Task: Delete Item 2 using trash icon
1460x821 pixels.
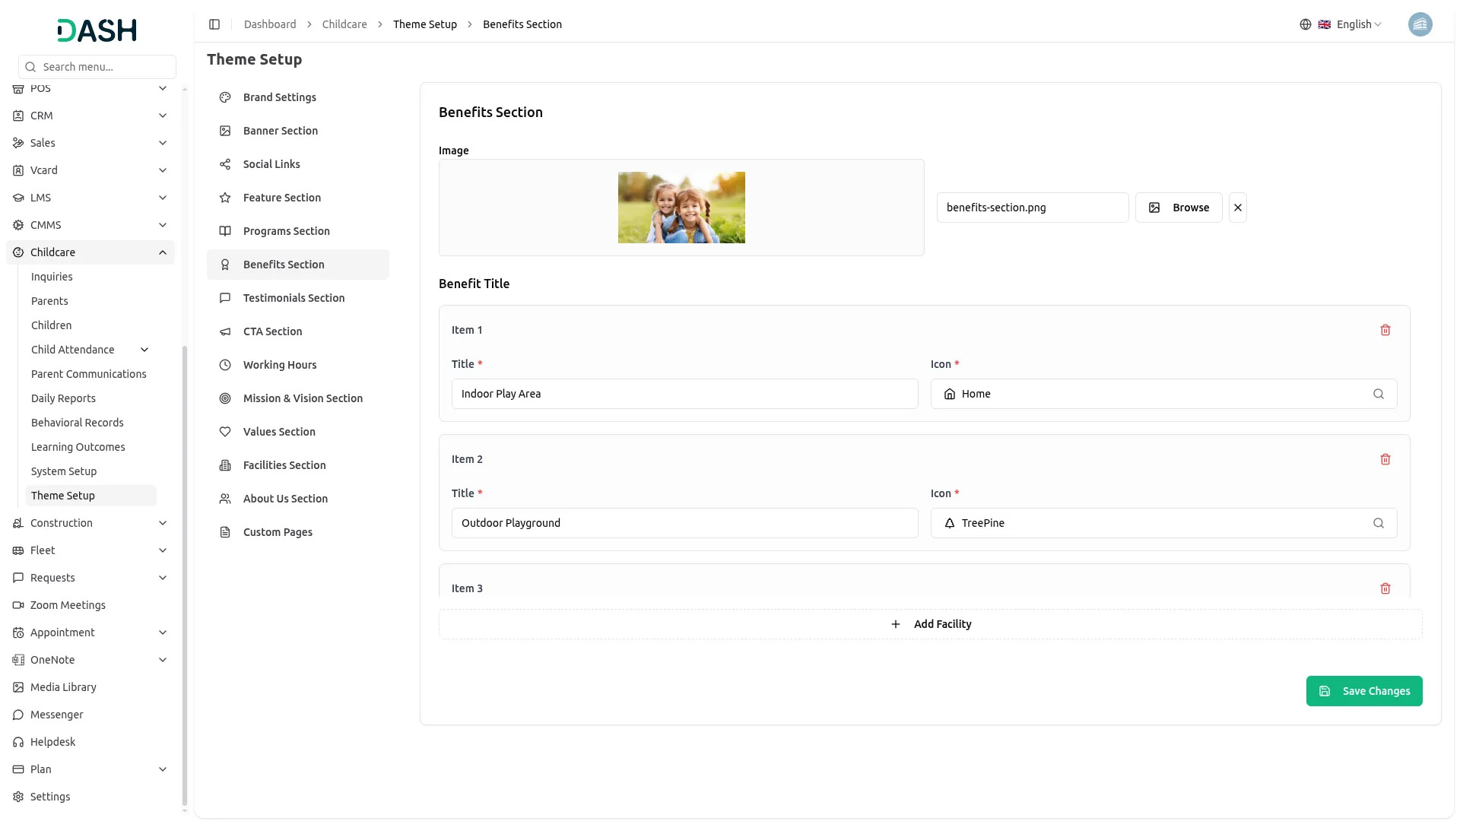Action: pos(1385,459)
